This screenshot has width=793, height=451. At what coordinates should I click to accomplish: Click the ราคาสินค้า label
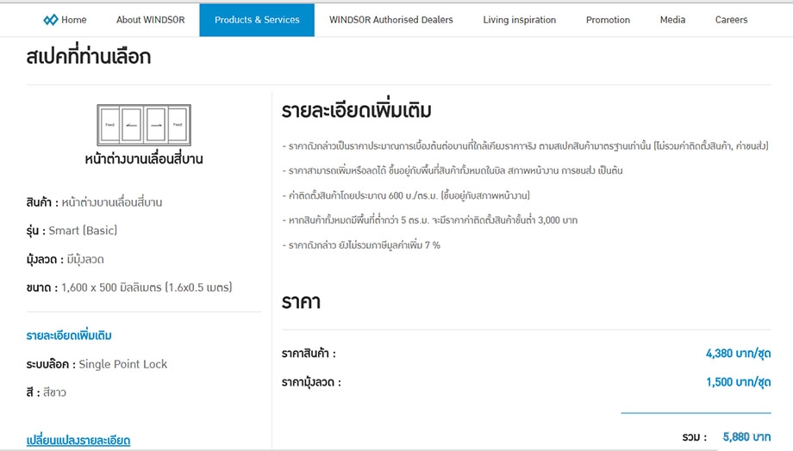point(309,353)
